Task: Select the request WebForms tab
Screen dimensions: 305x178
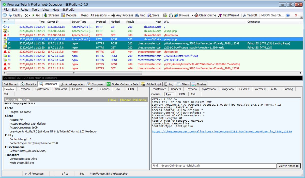Action: click(x=61, y=89)
